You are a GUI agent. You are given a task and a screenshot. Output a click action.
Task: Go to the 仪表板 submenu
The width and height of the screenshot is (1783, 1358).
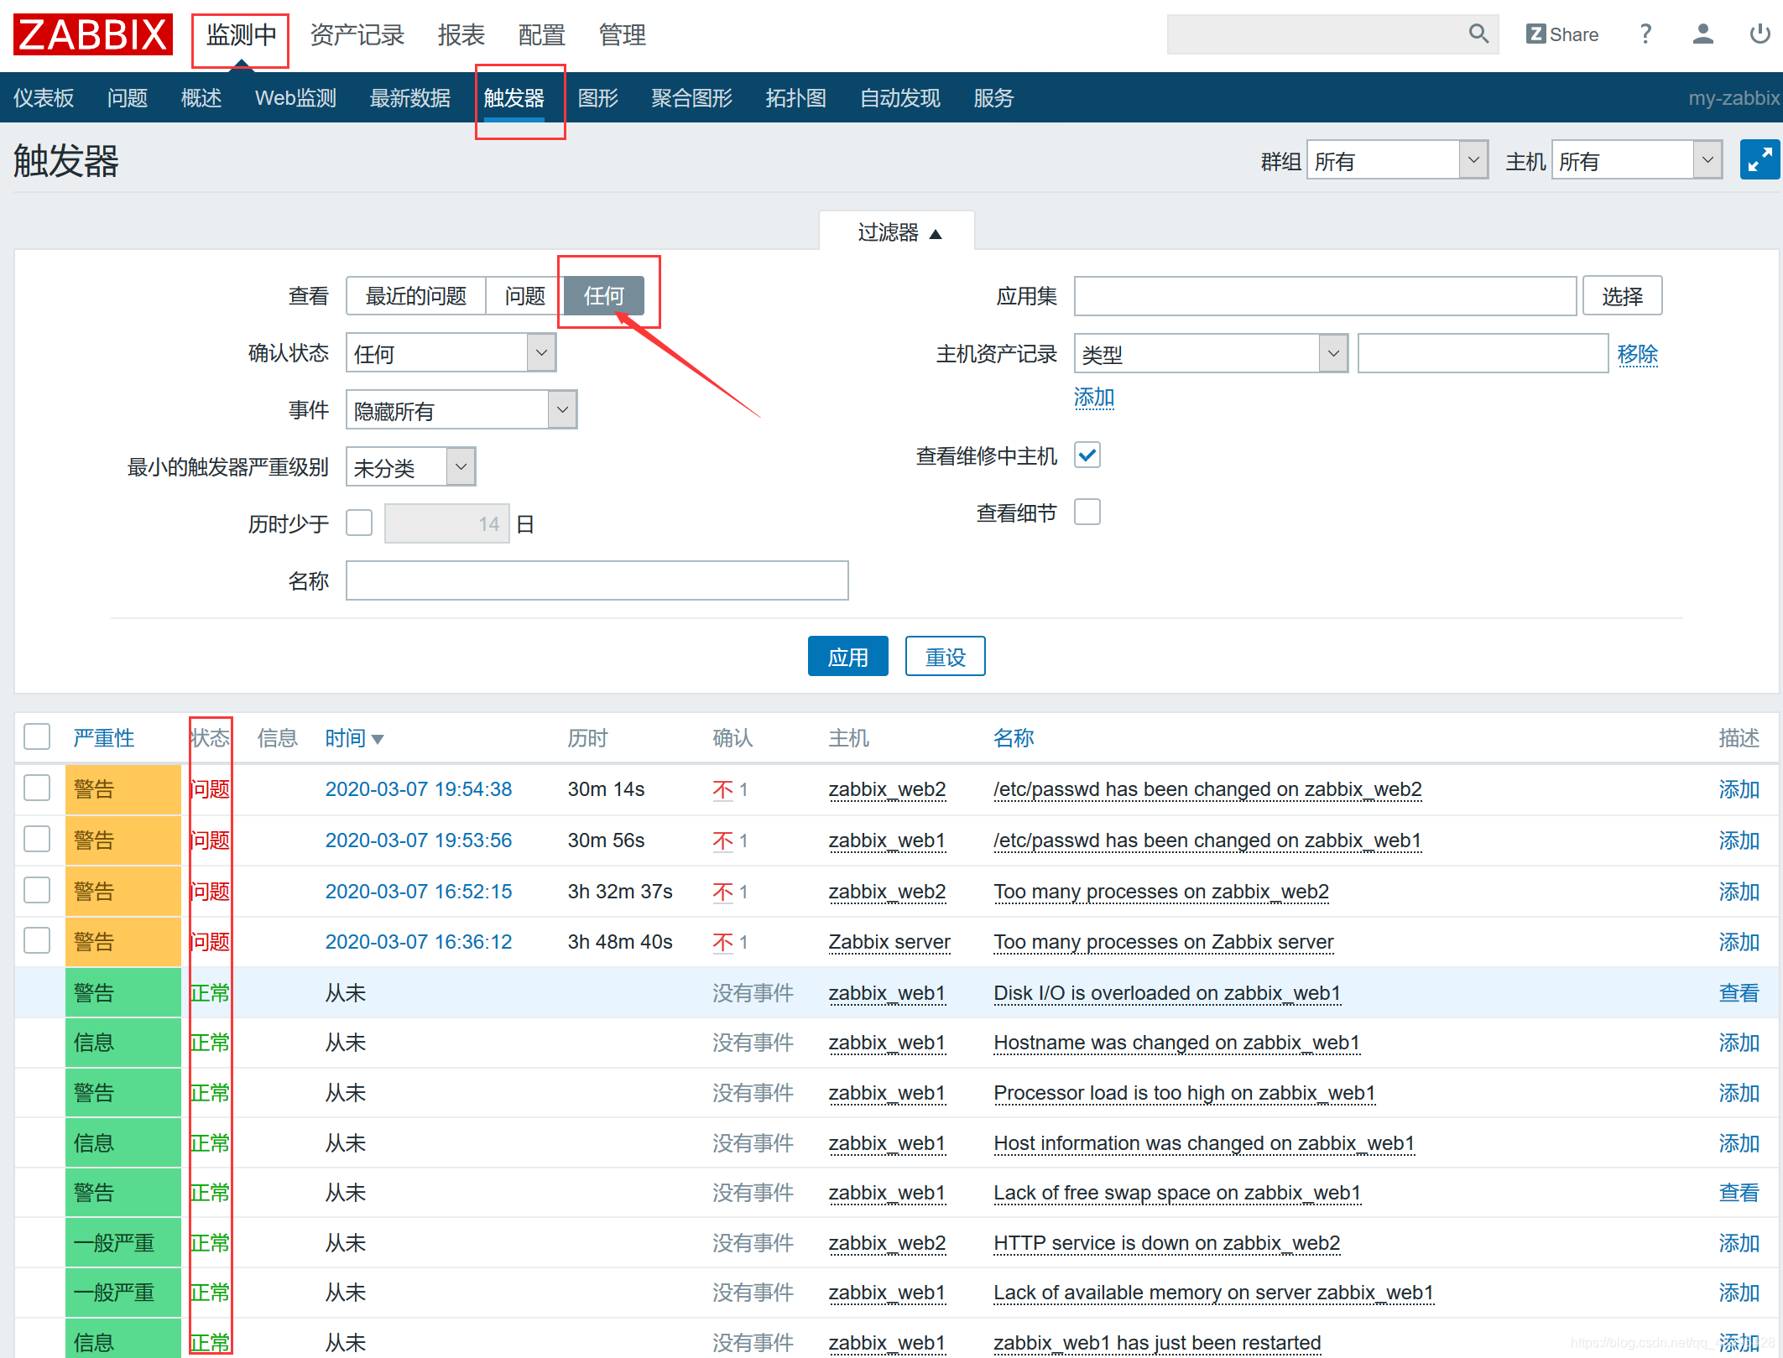[x=44, y=98]
